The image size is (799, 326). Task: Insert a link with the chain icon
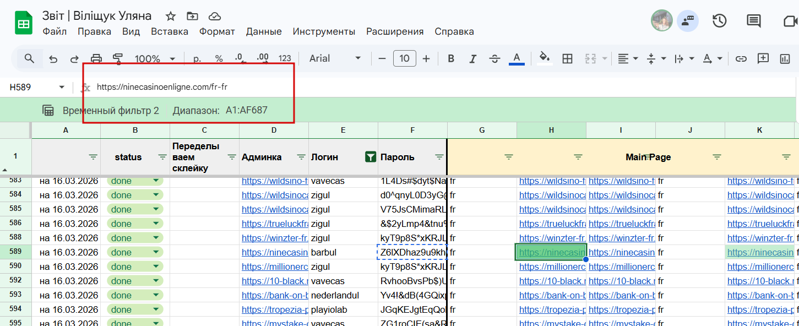coord(741,58)
